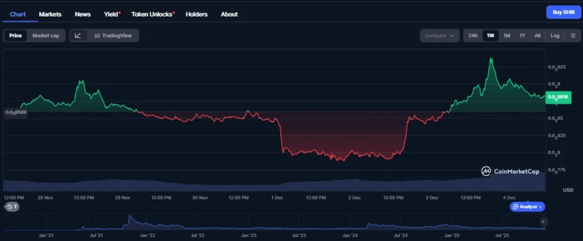Set time range to All

point(537,36)
